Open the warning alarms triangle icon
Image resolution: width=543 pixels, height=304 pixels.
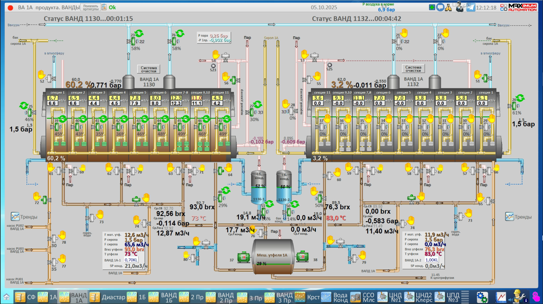click(448, 7)
